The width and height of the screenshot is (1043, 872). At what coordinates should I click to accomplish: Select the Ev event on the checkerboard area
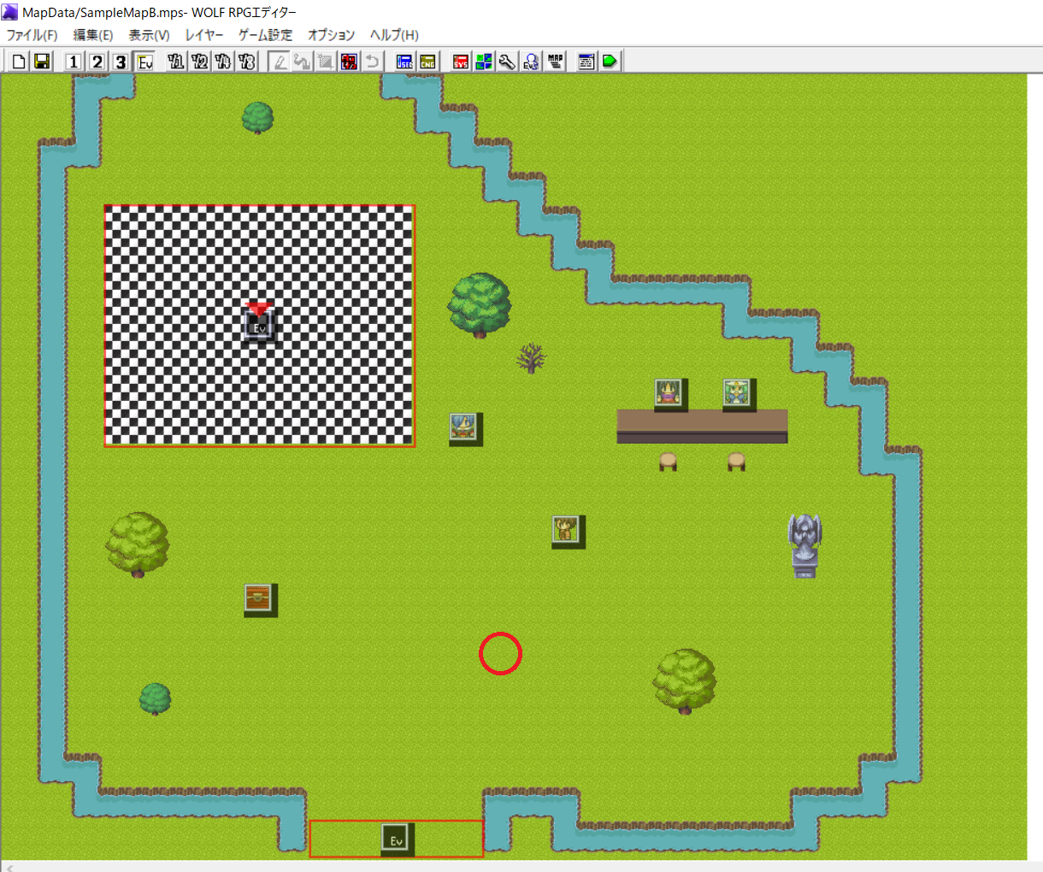coord(259,326)
